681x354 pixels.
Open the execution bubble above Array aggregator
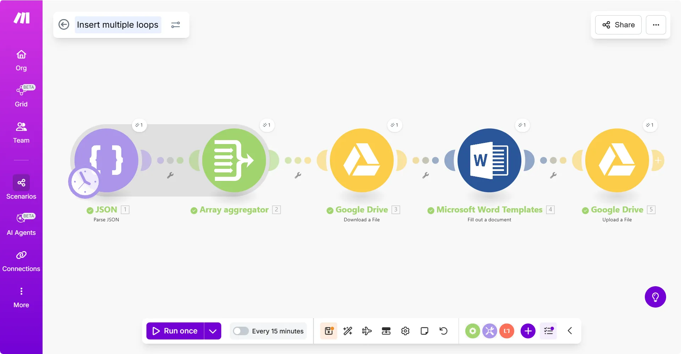[267, 125]
